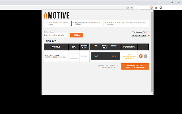
Task: Click the scrollbar up arrow
Action: pos(152,11)
